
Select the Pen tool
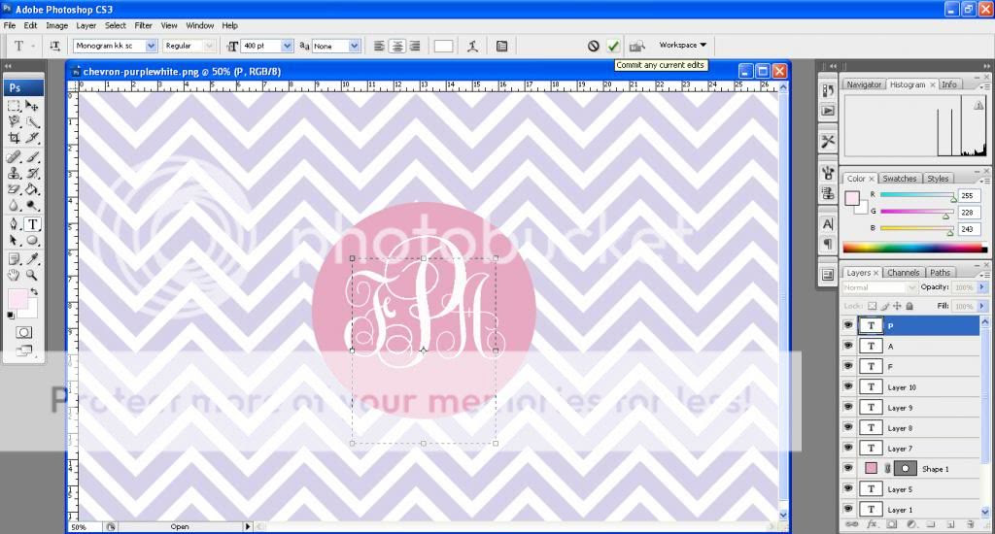click(14, 224)
